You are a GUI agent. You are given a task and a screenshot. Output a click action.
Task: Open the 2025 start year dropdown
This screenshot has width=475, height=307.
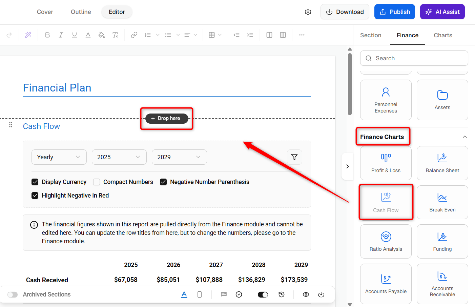point(119,157)
